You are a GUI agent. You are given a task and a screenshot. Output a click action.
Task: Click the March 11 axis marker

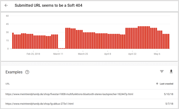58,54
